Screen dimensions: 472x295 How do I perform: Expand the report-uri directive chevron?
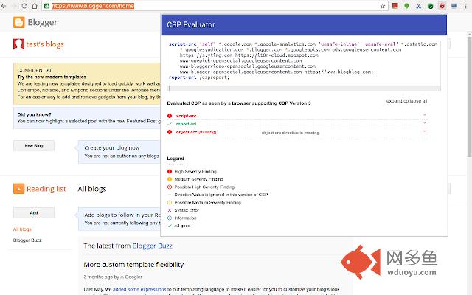(425, 123)
